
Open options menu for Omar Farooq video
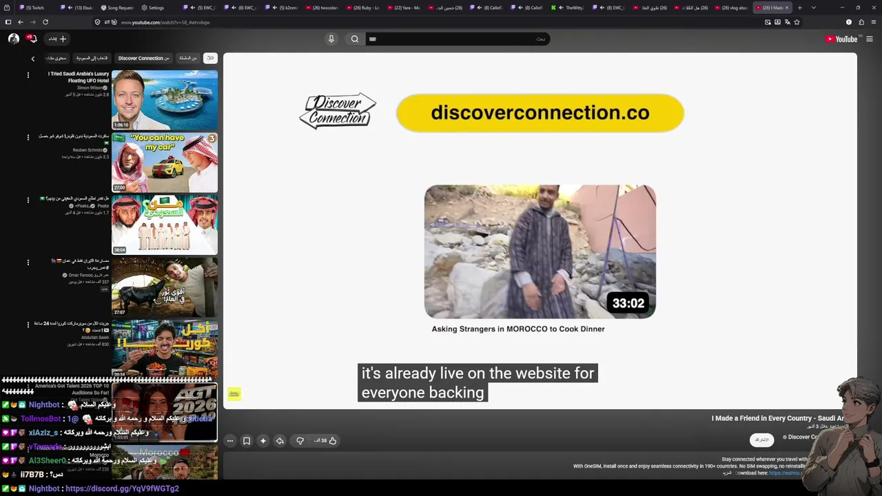28,262
